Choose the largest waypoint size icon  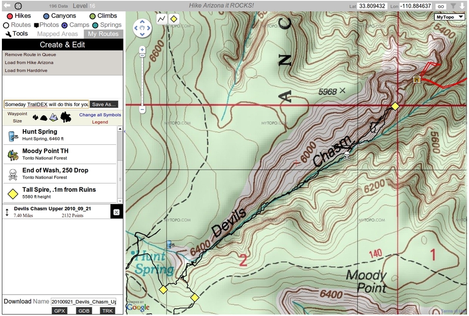click(66, 117)
